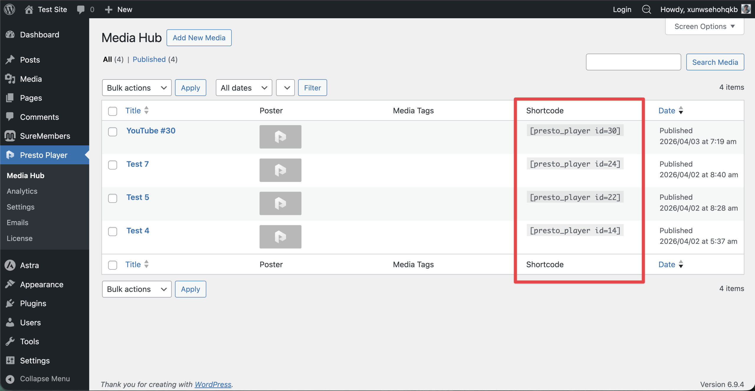
Task: Click the WordPress logo icon
Action: click(x=9, y=9)
